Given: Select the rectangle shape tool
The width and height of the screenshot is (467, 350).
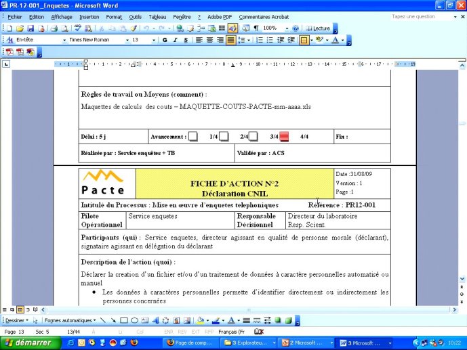Looking at the screenshot, I should 124,320.
